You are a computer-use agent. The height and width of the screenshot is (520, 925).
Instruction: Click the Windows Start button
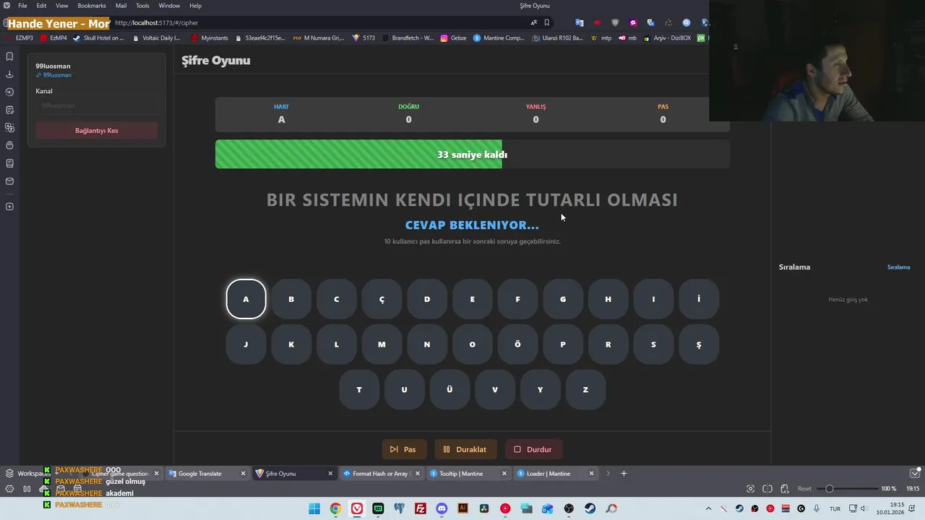point(314,508)
